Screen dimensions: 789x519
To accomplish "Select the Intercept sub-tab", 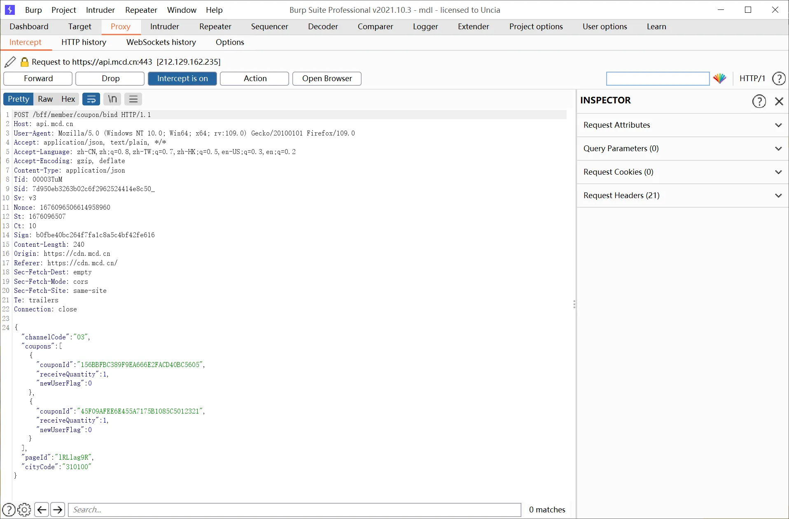I will click(x=26, y=42).
